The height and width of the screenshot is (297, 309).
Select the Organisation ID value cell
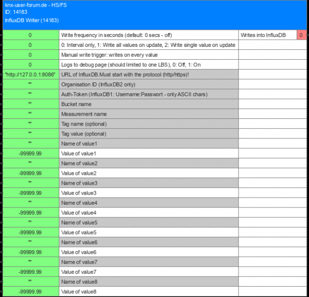30,84
